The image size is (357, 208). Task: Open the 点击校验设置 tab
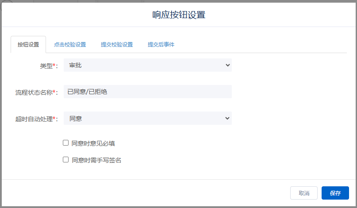(x=70, y=45)
